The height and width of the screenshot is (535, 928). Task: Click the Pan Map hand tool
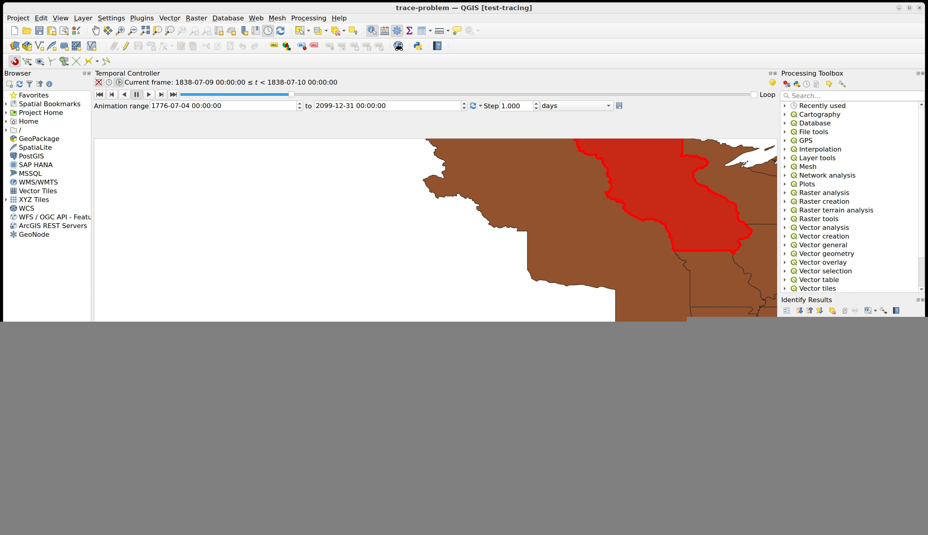[x=95, y=31]
